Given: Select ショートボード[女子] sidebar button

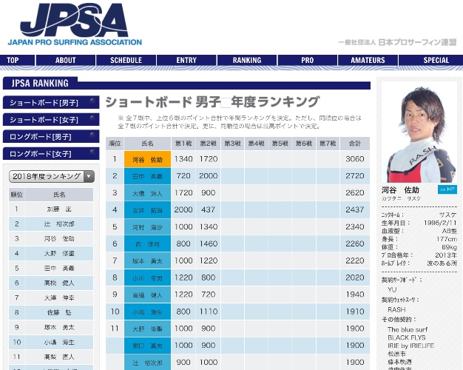Looking at the screenshot, I should (x=51, y=119).
